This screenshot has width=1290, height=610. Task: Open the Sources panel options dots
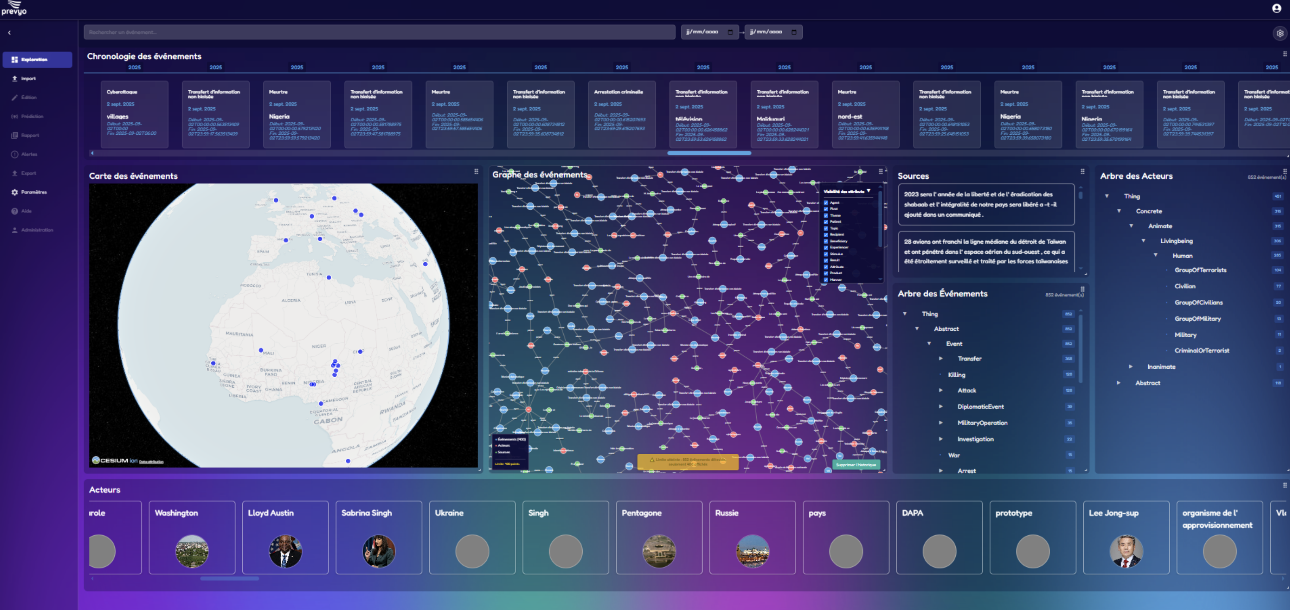[1082, 171]
